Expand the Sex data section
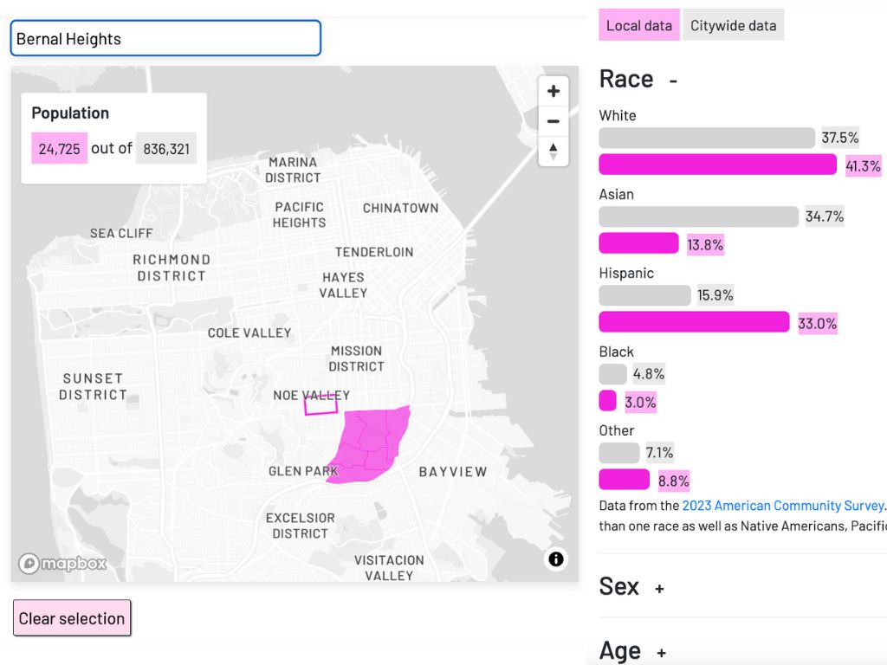 [x=659, y=588]
